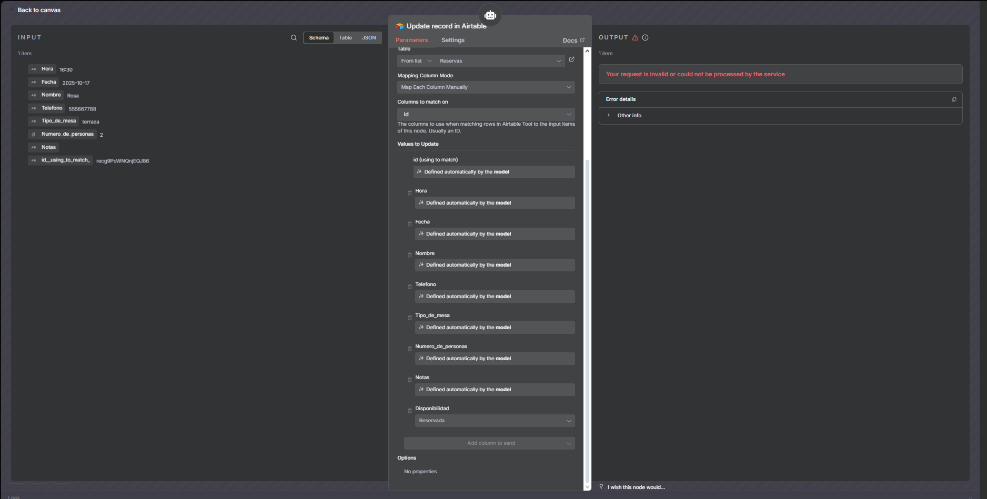Open the Settings tab

[x=452, y=40]
